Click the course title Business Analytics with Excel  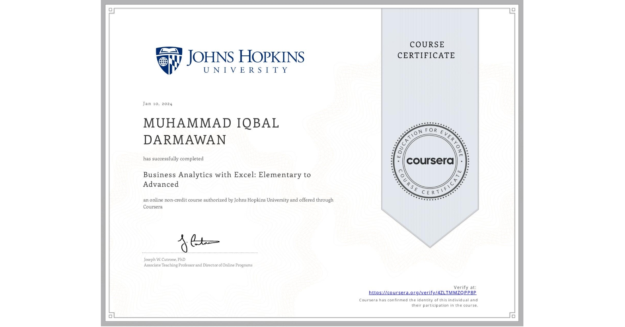[227, 179]
